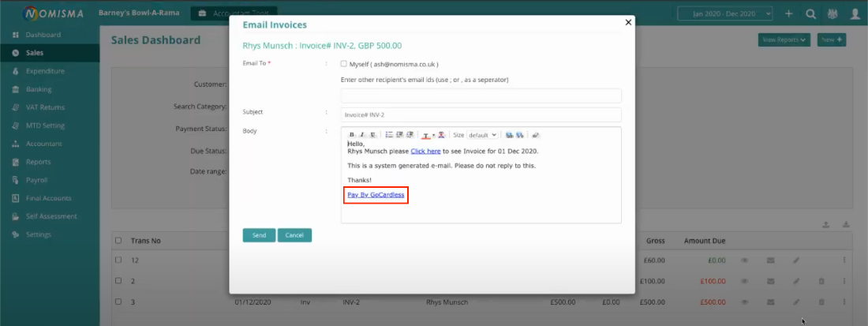Click the plus icon in top bar

tap(789, 14)
